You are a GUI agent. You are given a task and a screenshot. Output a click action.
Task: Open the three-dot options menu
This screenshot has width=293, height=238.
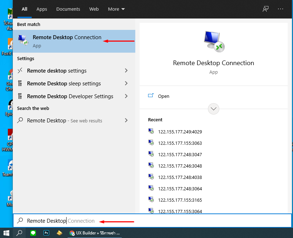tap(281, 9)
